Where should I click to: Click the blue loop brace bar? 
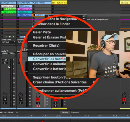point(65,118)
